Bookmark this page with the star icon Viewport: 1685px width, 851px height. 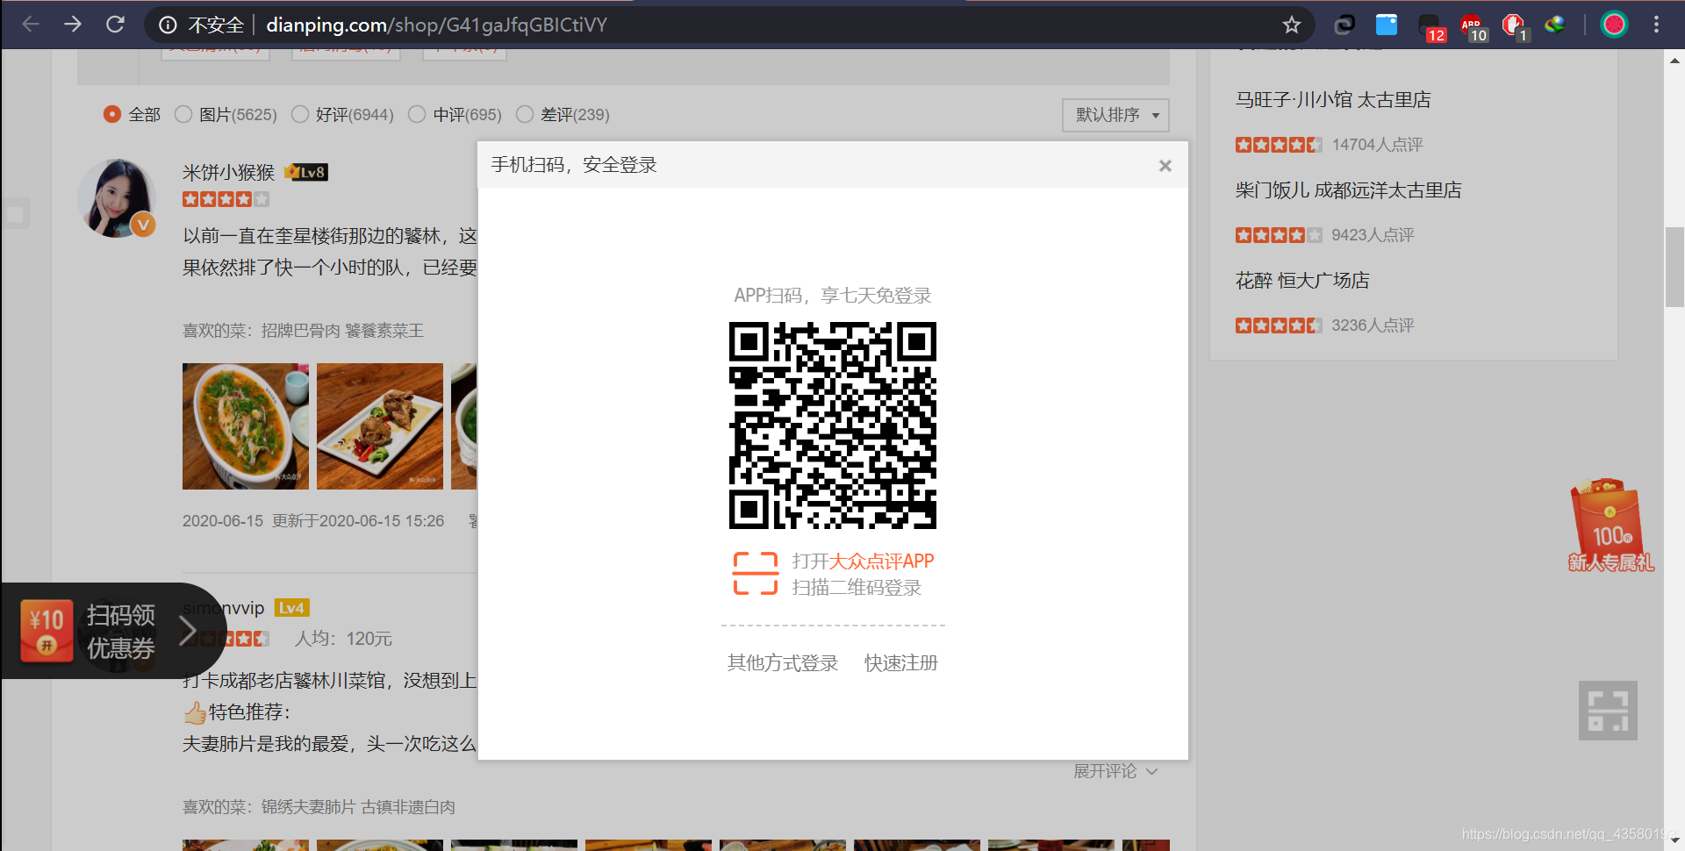click(1291, 25)
